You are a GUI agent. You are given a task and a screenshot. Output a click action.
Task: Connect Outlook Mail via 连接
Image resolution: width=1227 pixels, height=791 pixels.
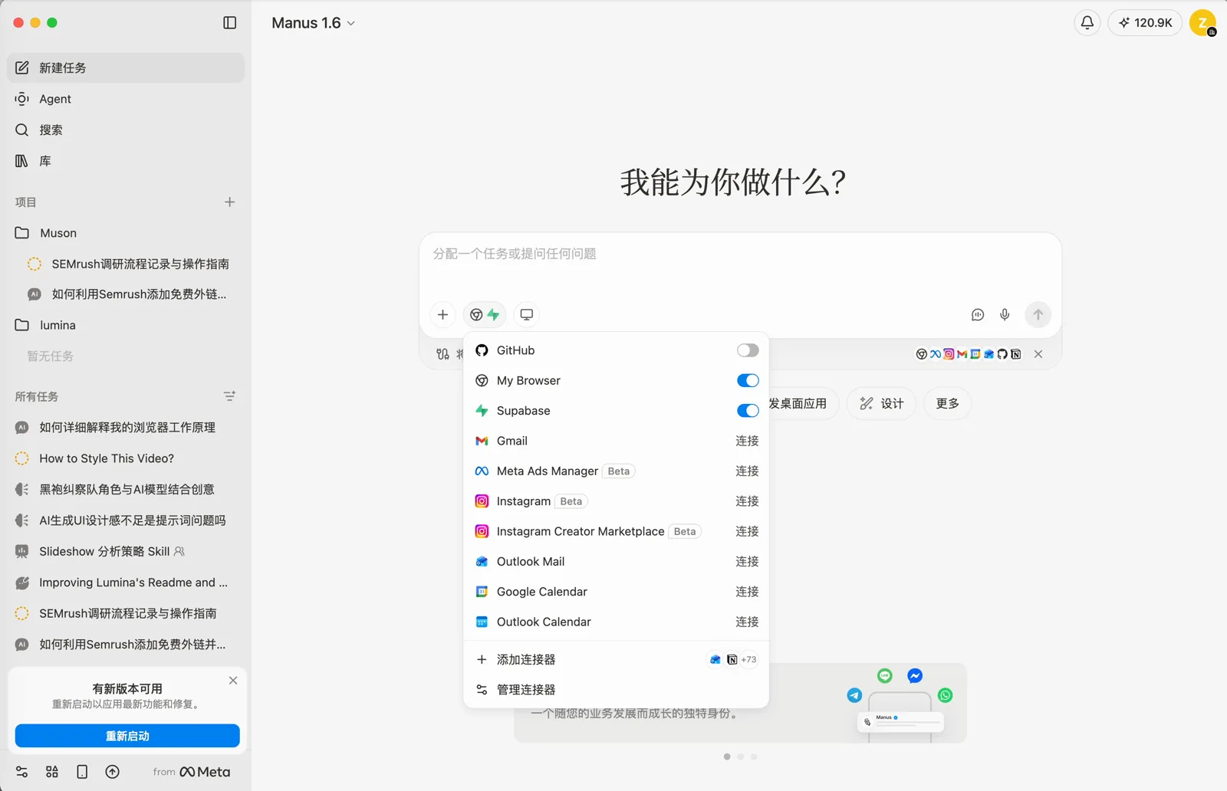(x=747, y=562)
